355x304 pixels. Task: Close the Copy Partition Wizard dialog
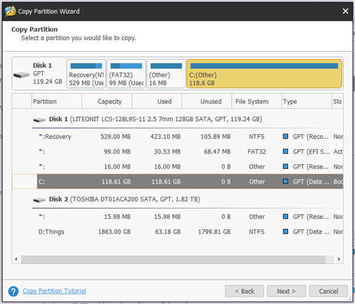pos(345,11)
